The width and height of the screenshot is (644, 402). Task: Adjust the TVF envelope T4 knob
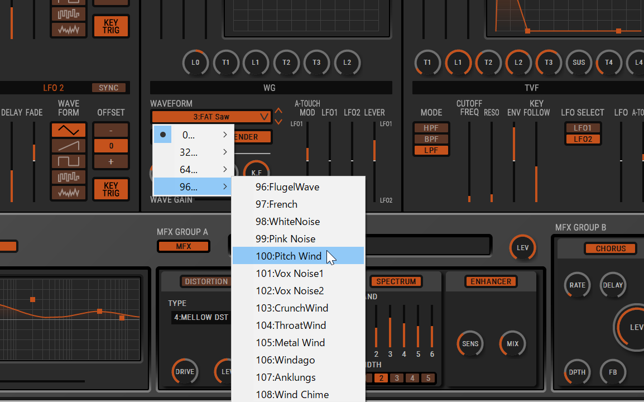pyautogui.click(x=609, y=63)
